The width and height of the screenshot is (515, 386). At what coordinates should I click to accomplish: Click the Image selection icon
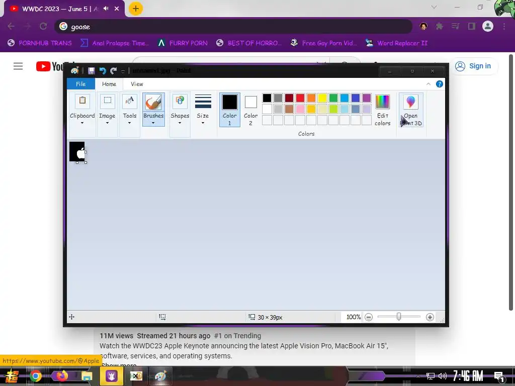click(x=108, y=101)
